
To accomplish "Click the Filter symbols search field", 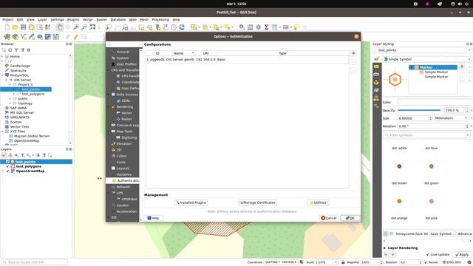I will pos(426,135).
